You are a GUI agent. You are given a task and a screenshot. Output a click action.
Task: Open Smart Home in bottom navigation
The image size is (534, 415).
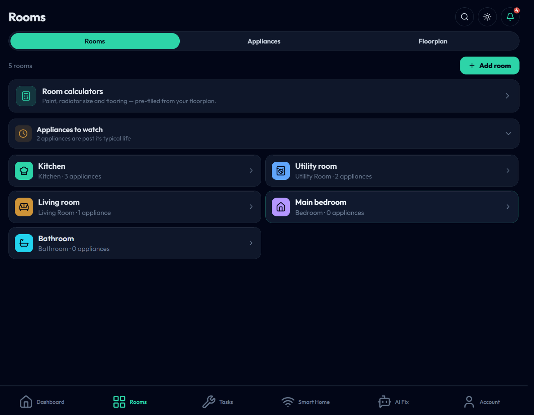305,402
